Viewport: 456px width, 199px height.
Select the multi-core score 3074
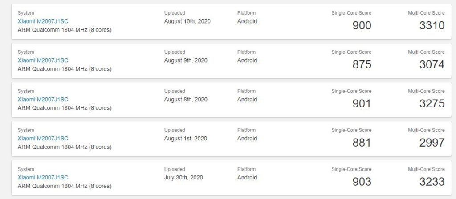pyautogui.click(x=432, y=65)
